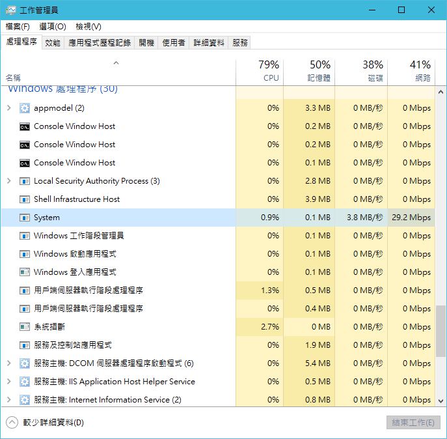This screenshot has width=447, height=439.
Task: Switch to the 詳細資料 tab
Action: [x=209, y=43]
